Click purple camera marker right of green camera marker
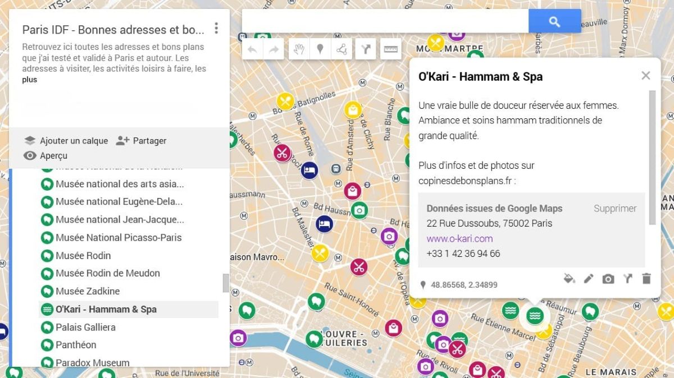The image size is (674, 378). click(389, 237)
